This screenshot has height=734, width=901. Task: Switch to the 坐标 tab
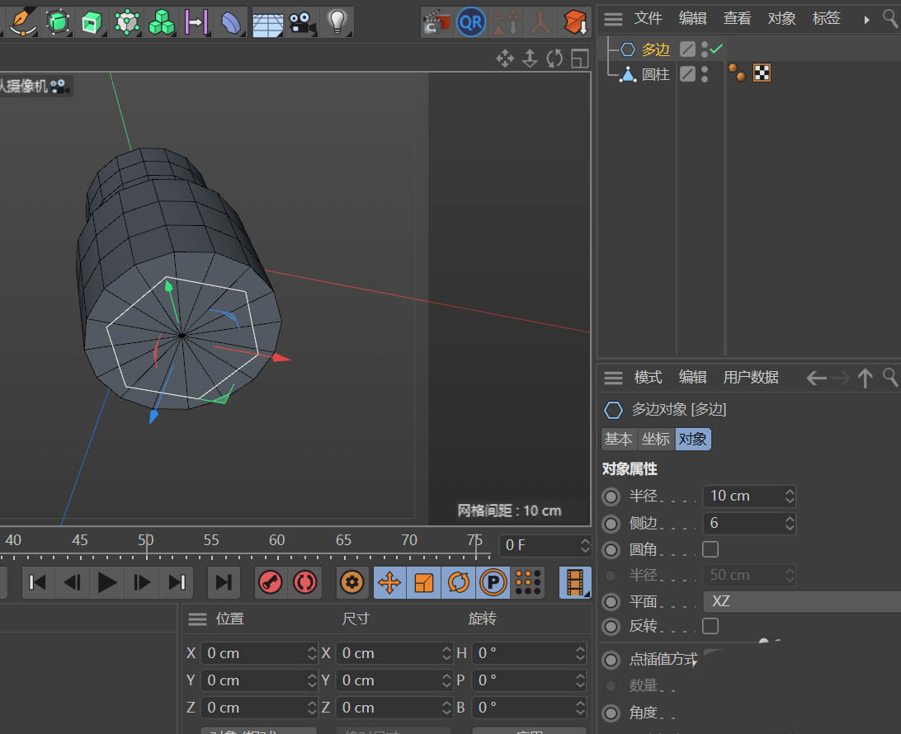pos(656,440)
